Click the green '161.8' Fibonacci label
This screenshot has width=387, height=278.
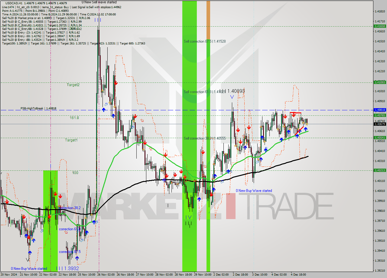point(74,118)
